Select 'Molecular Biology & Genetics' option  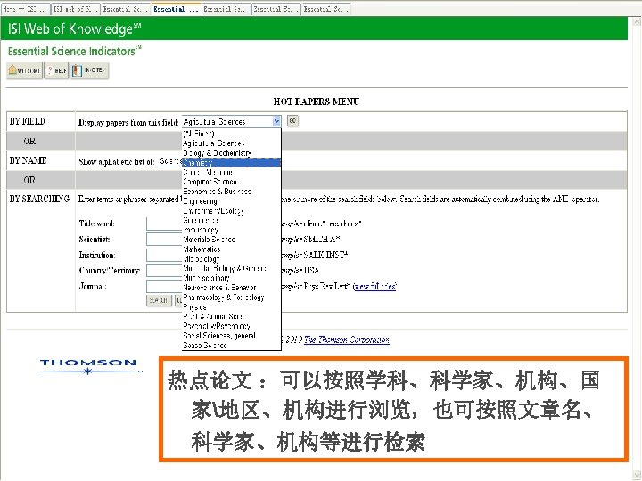(x=231, y=269)
